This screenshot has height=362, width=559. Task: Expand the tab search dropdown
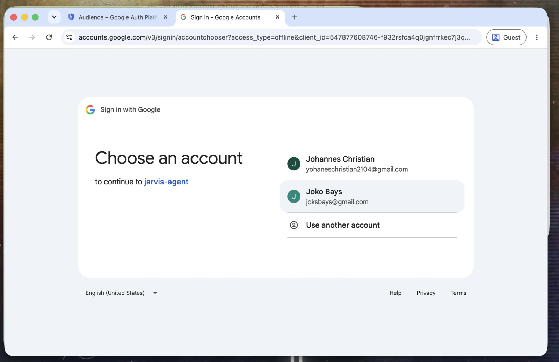(x=54, y=17)
